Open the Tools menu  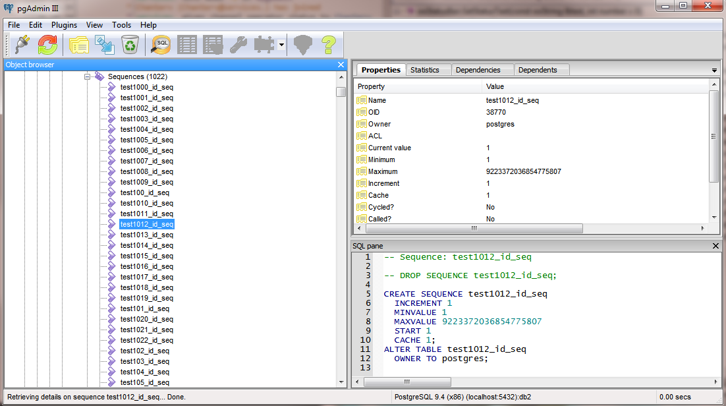[121, 25]
